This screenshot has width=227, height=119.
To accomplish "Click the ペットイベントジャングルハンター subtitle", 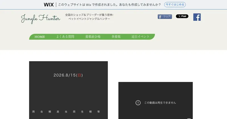I will point(89,19).
